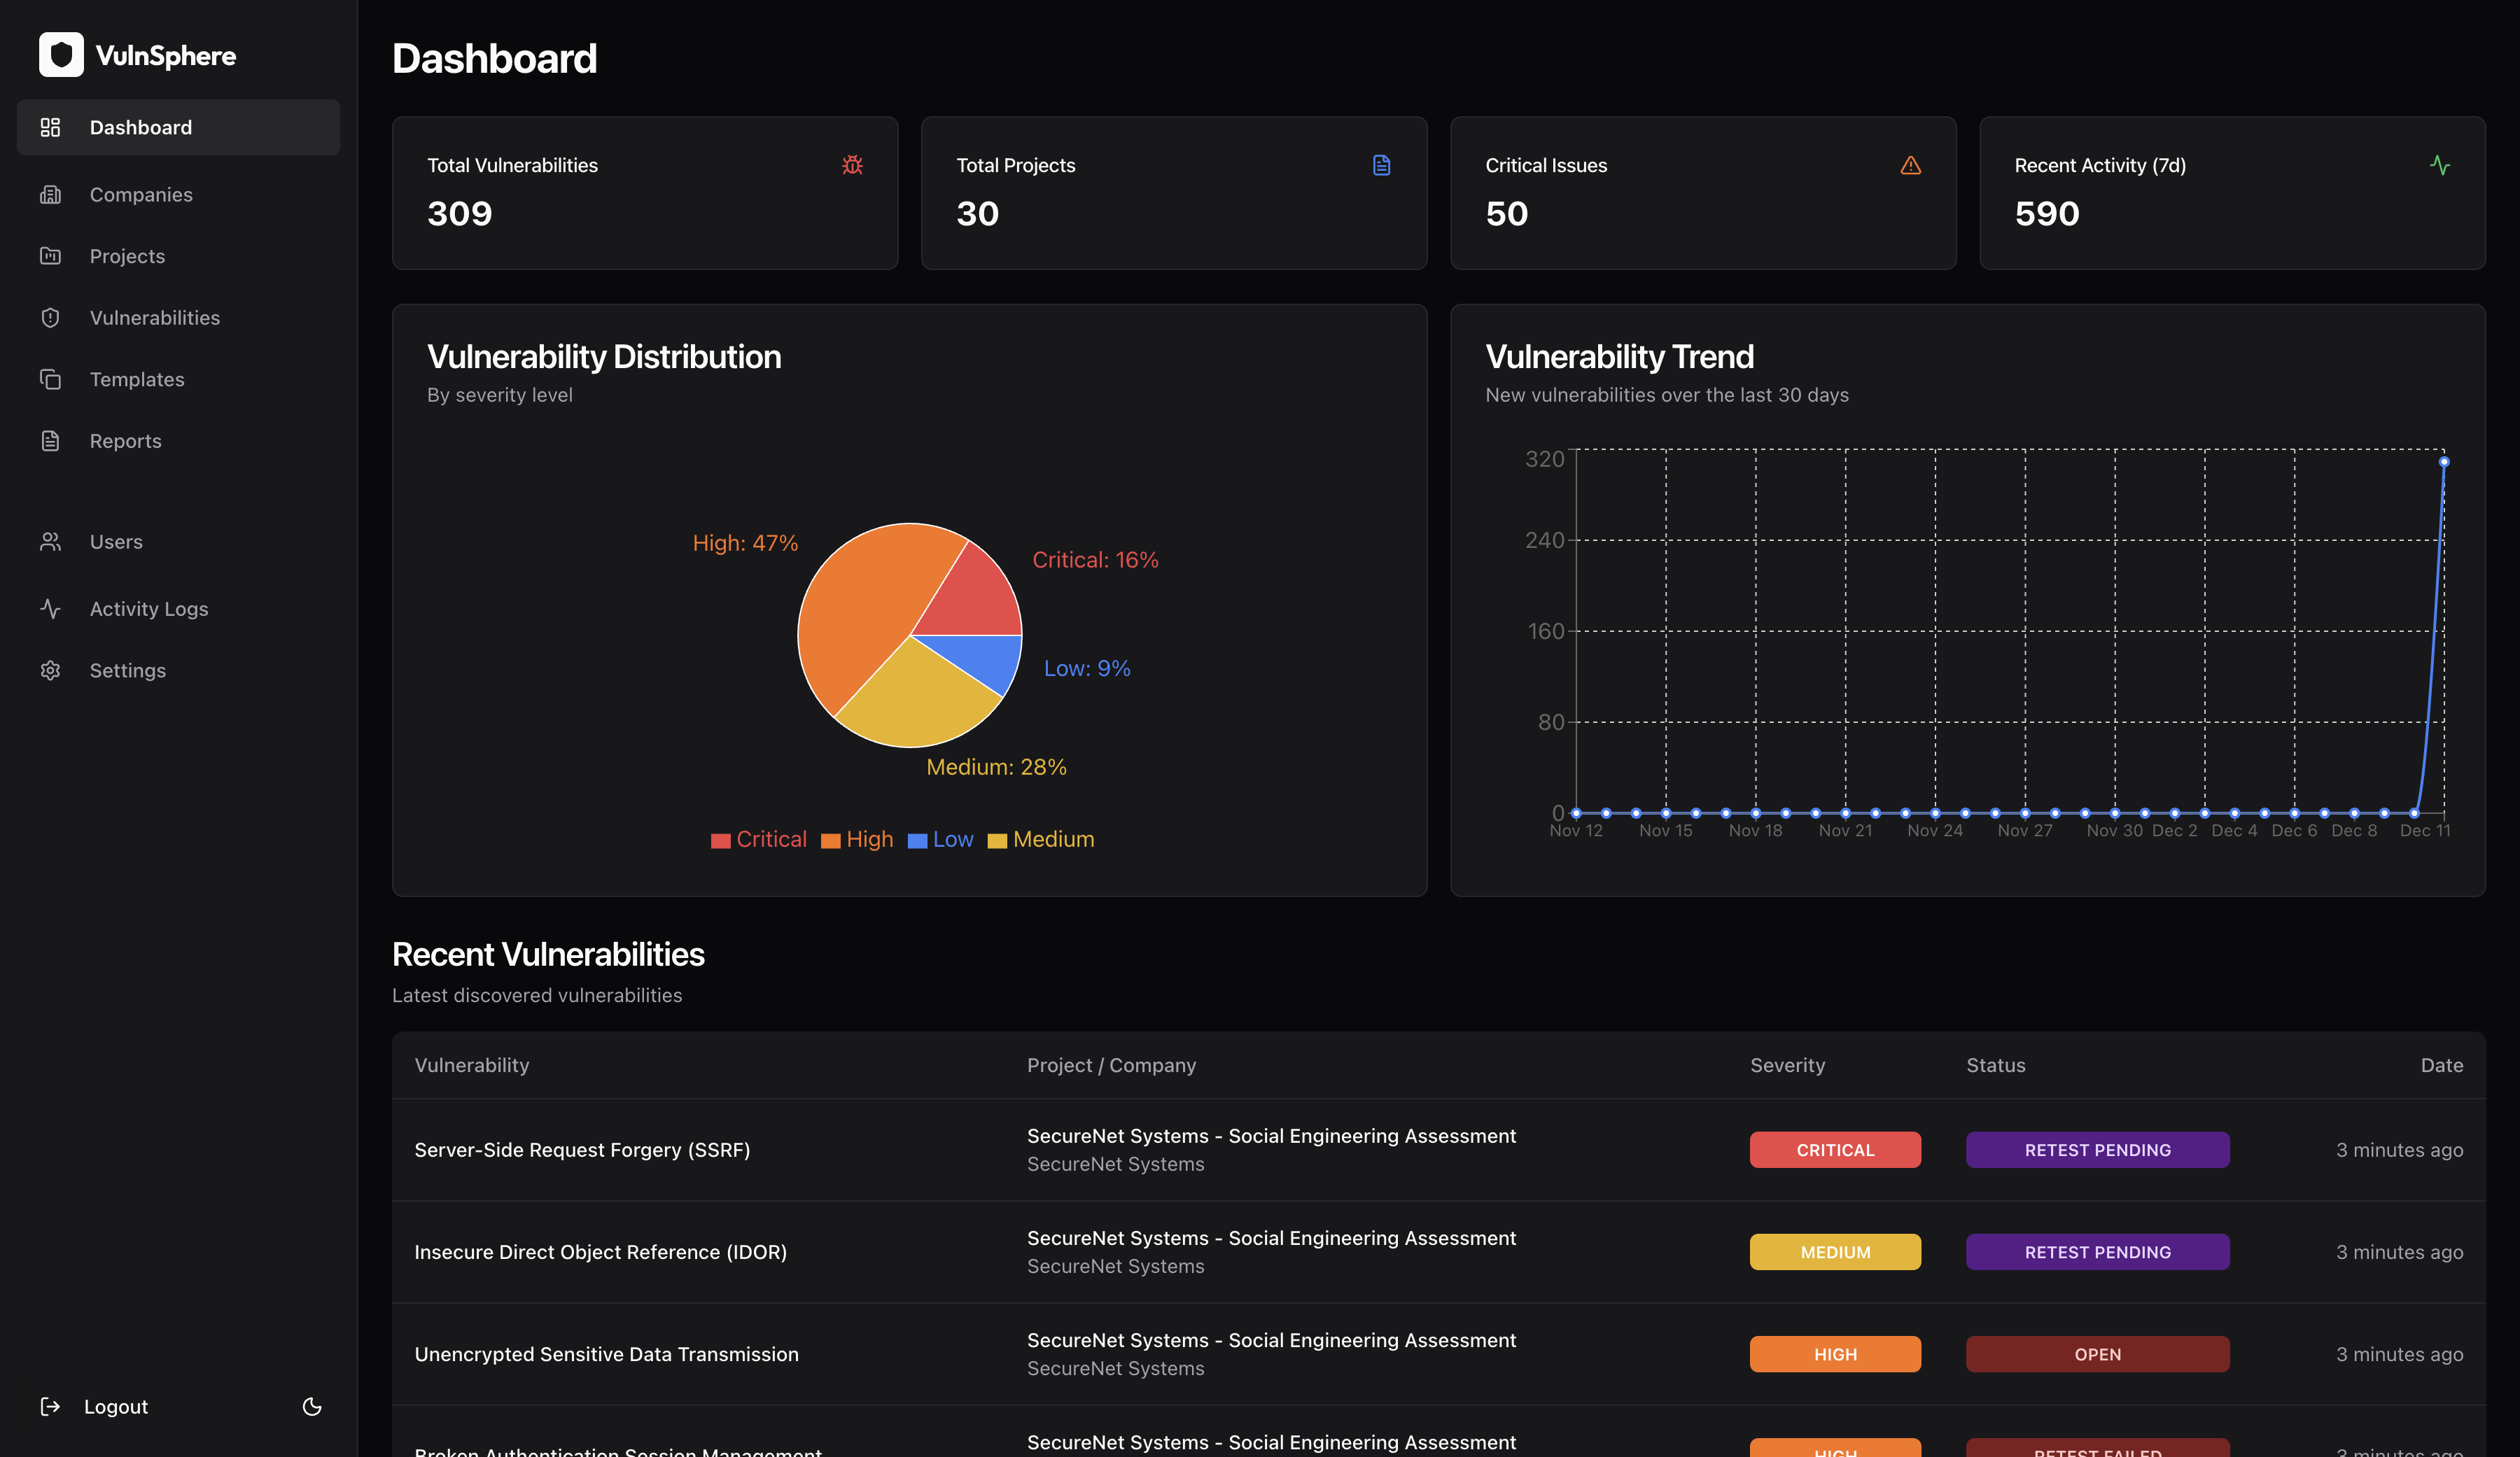2520x1457 pixels.
Task: Click the Recent Activity value 590
Action: (2047, 213)
